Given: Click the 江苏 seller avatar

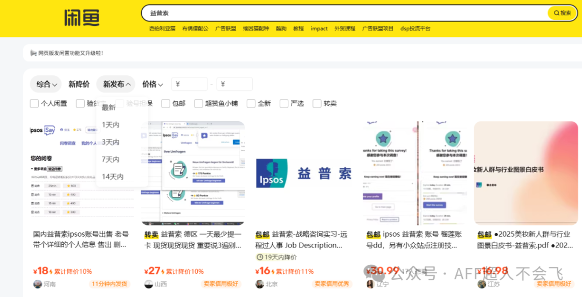Looking at the screenshot, I should [482, 284].
